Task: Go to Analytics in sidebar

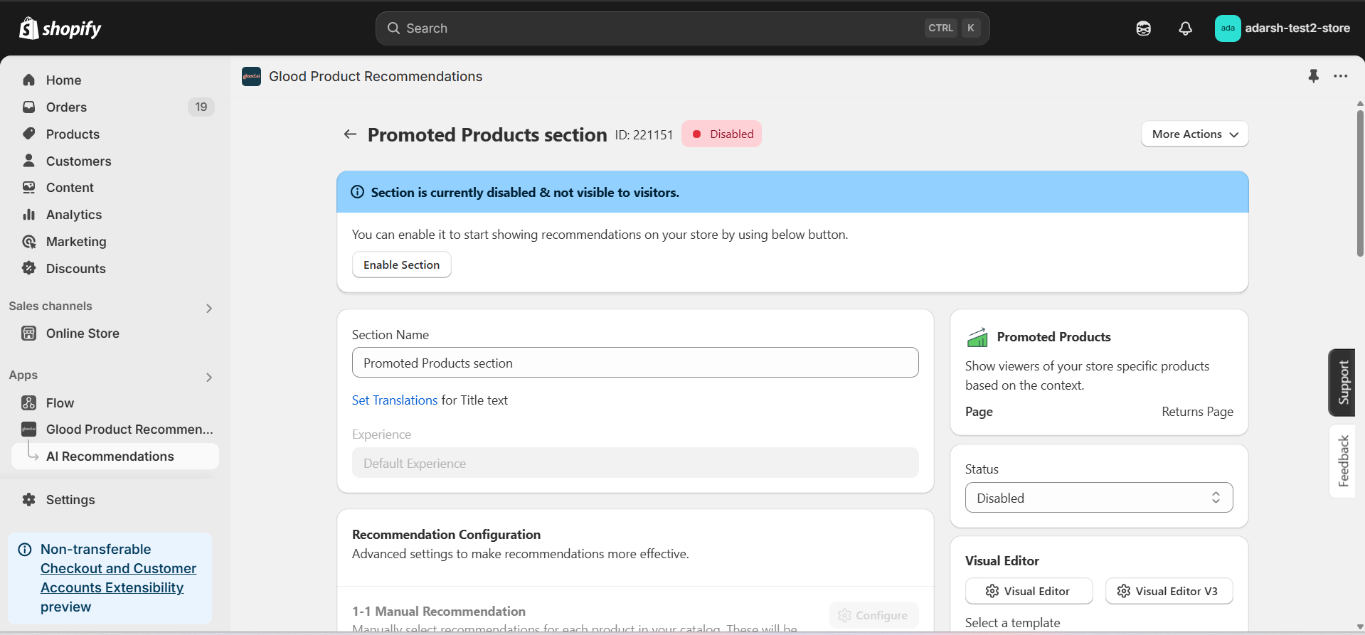Action: [74, 215]
